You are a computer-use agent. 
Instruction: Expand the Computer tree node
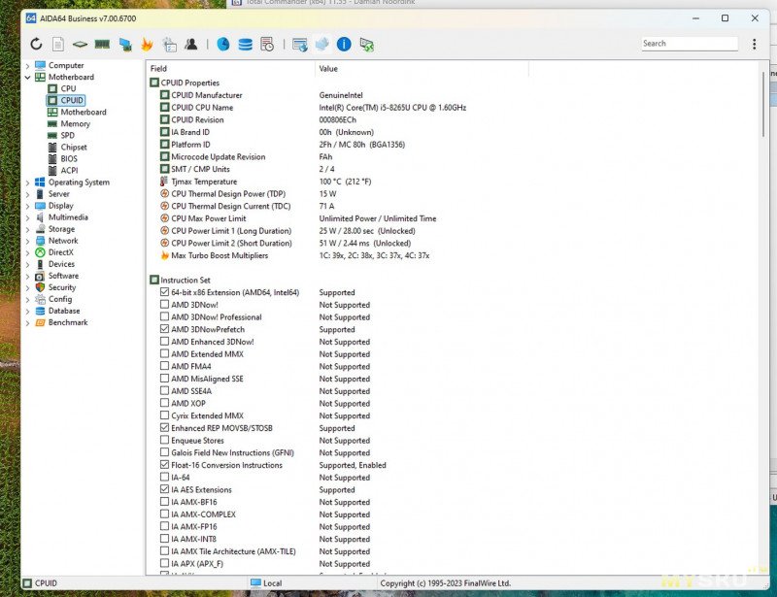pyautogui.click(x=28, y=65)
